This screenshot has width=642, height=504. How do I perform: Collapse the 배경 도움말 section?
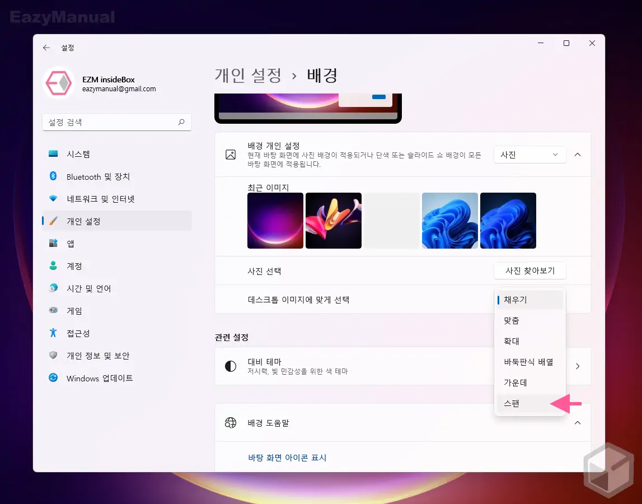coord(577,423)
